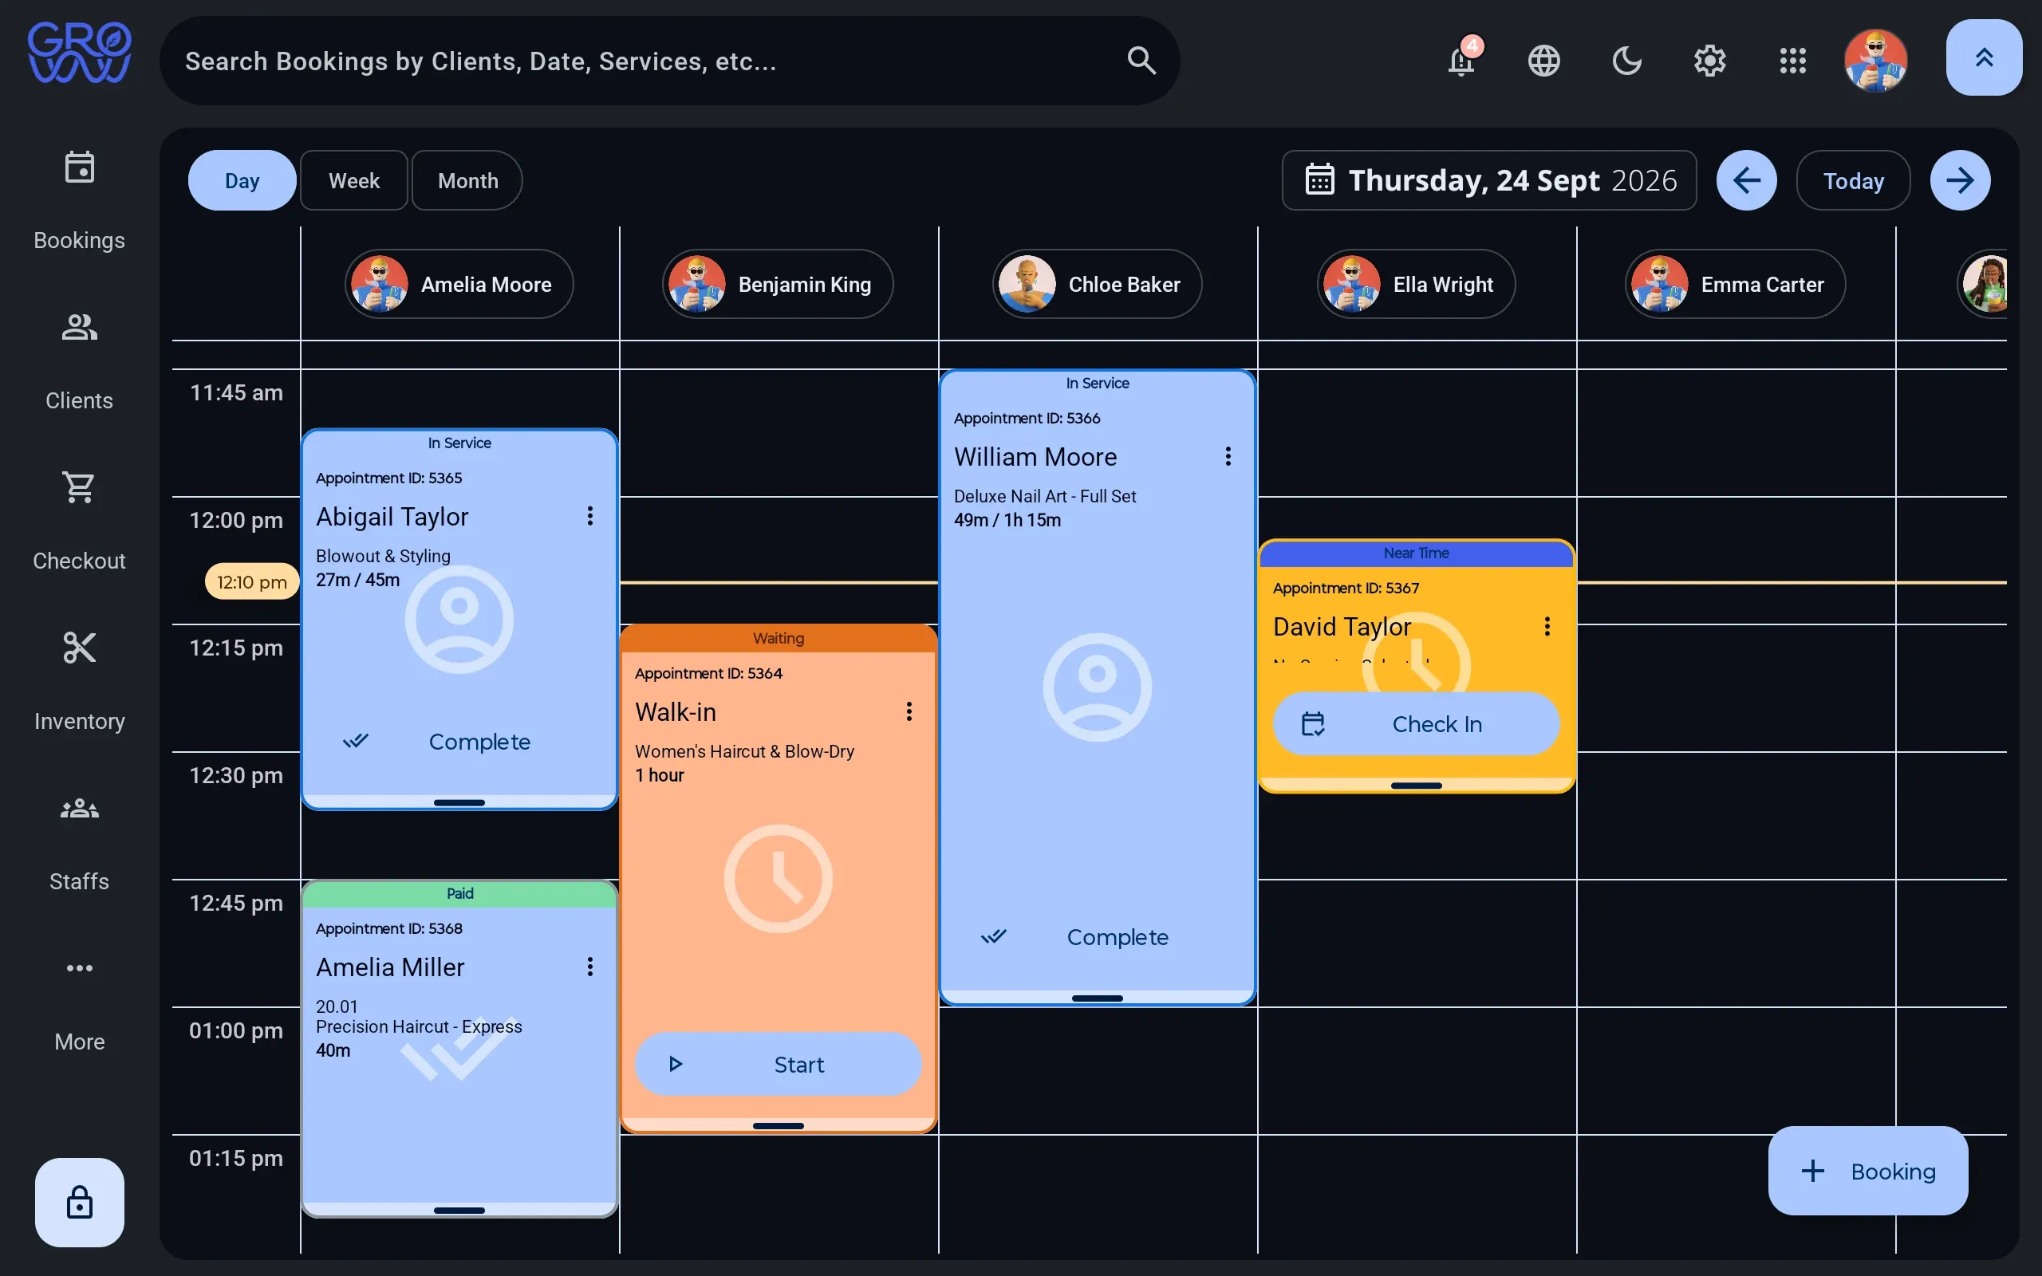Open the Thursday, 24 Sept 2026 date picker
This screenshot has width=2042, height=1276.
click(1489, 180)
